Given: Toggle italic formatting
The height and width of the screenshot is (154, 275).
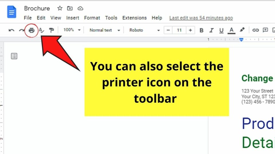Looking at the screenshot, I should 211,30.
